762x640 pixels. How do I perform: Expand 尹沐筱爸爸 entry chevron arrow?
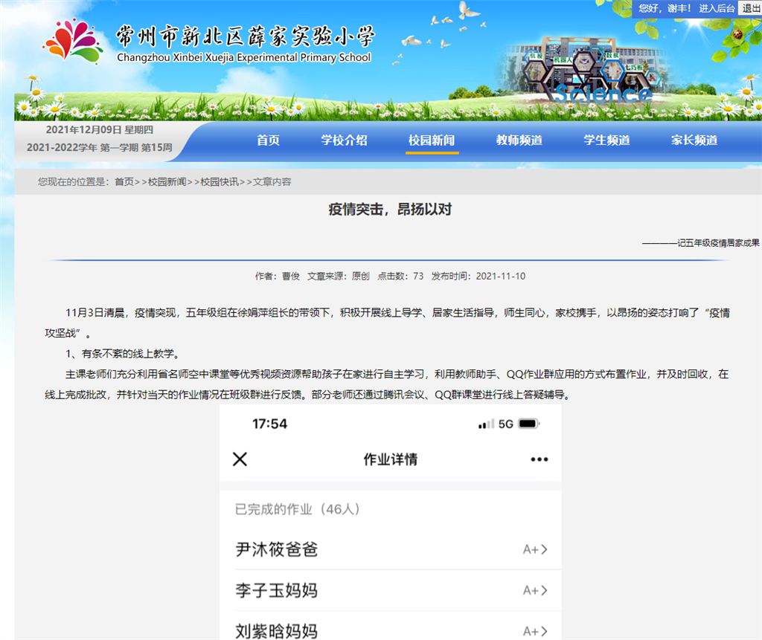pos(544,550)
